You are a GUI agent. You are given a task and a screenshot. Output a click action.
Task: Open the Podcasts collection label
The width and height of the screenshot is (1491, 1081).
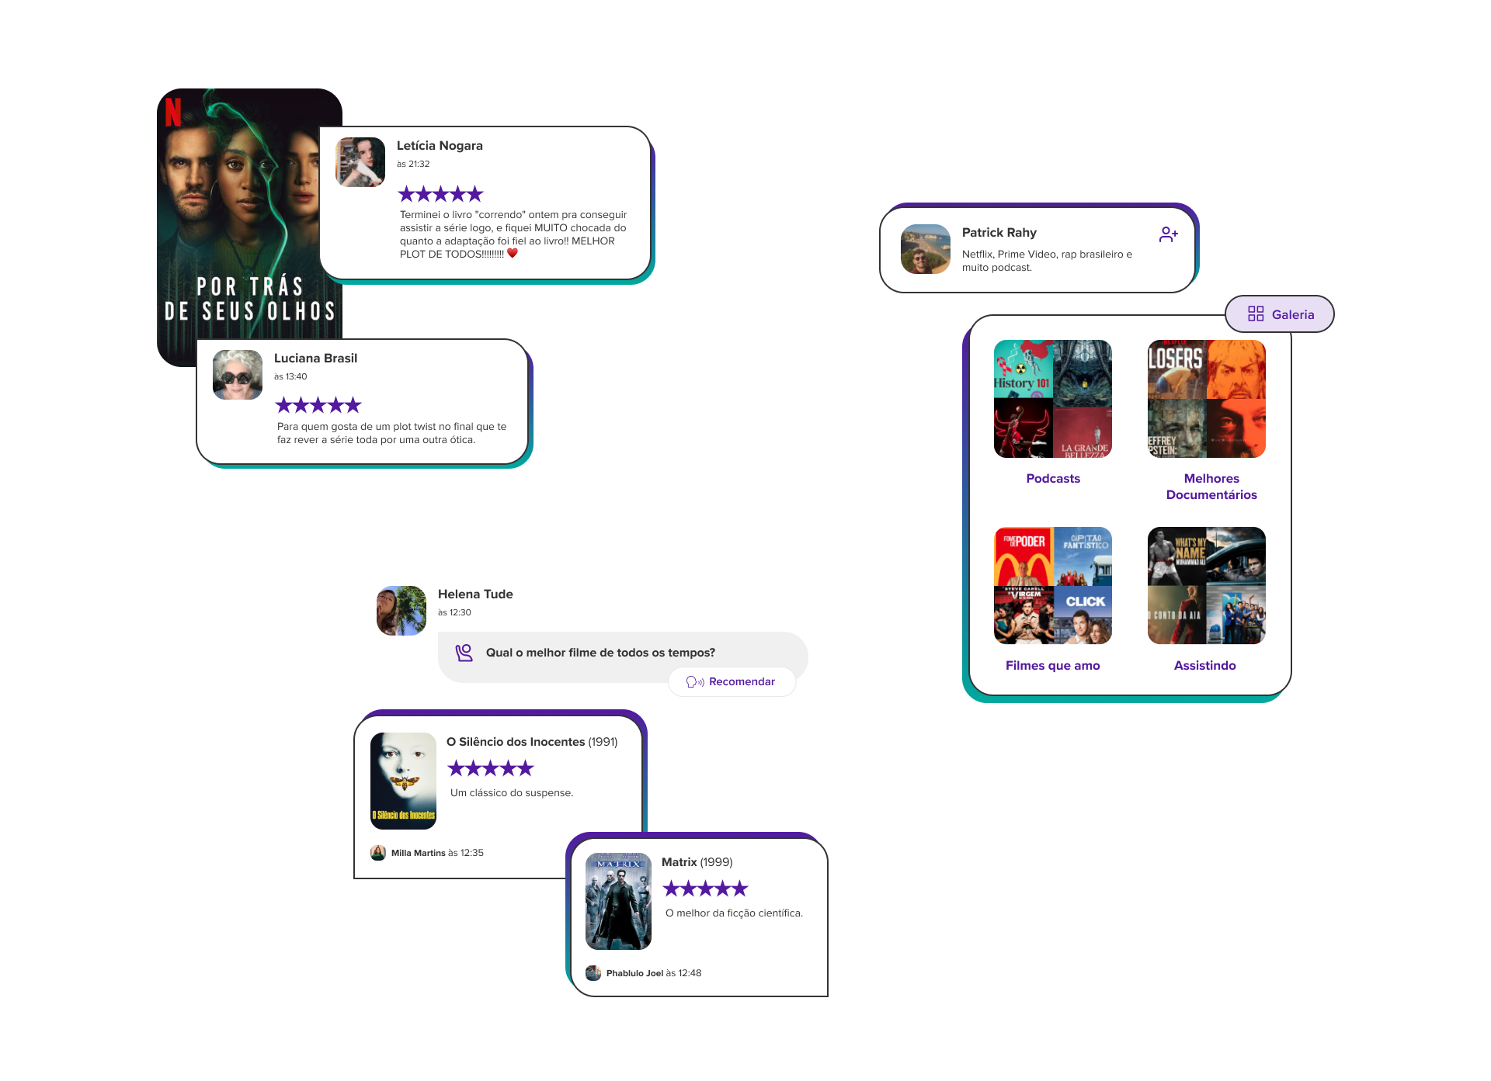click(x=1053, y=479)
